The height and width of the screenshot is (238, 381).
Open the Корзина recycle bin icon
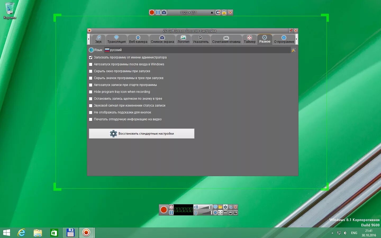pos(10,11)
